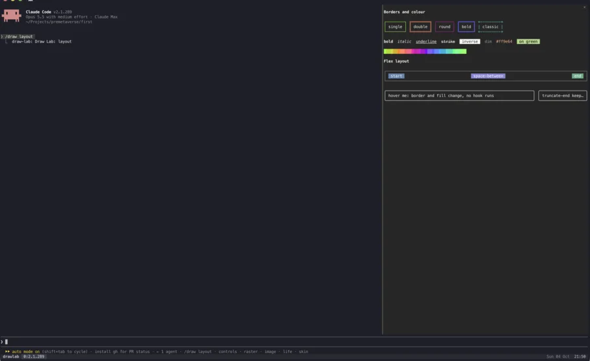Click the 'truncate-end keep…' box

click(562, 96)
